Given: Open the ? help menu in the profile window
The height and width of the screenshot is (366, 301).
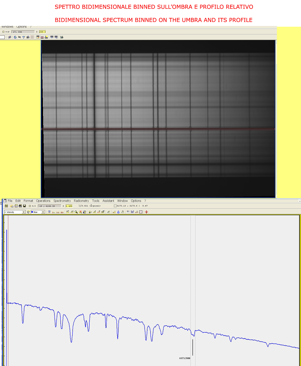Looking at the screenshot, I should [x=145, y=201].
